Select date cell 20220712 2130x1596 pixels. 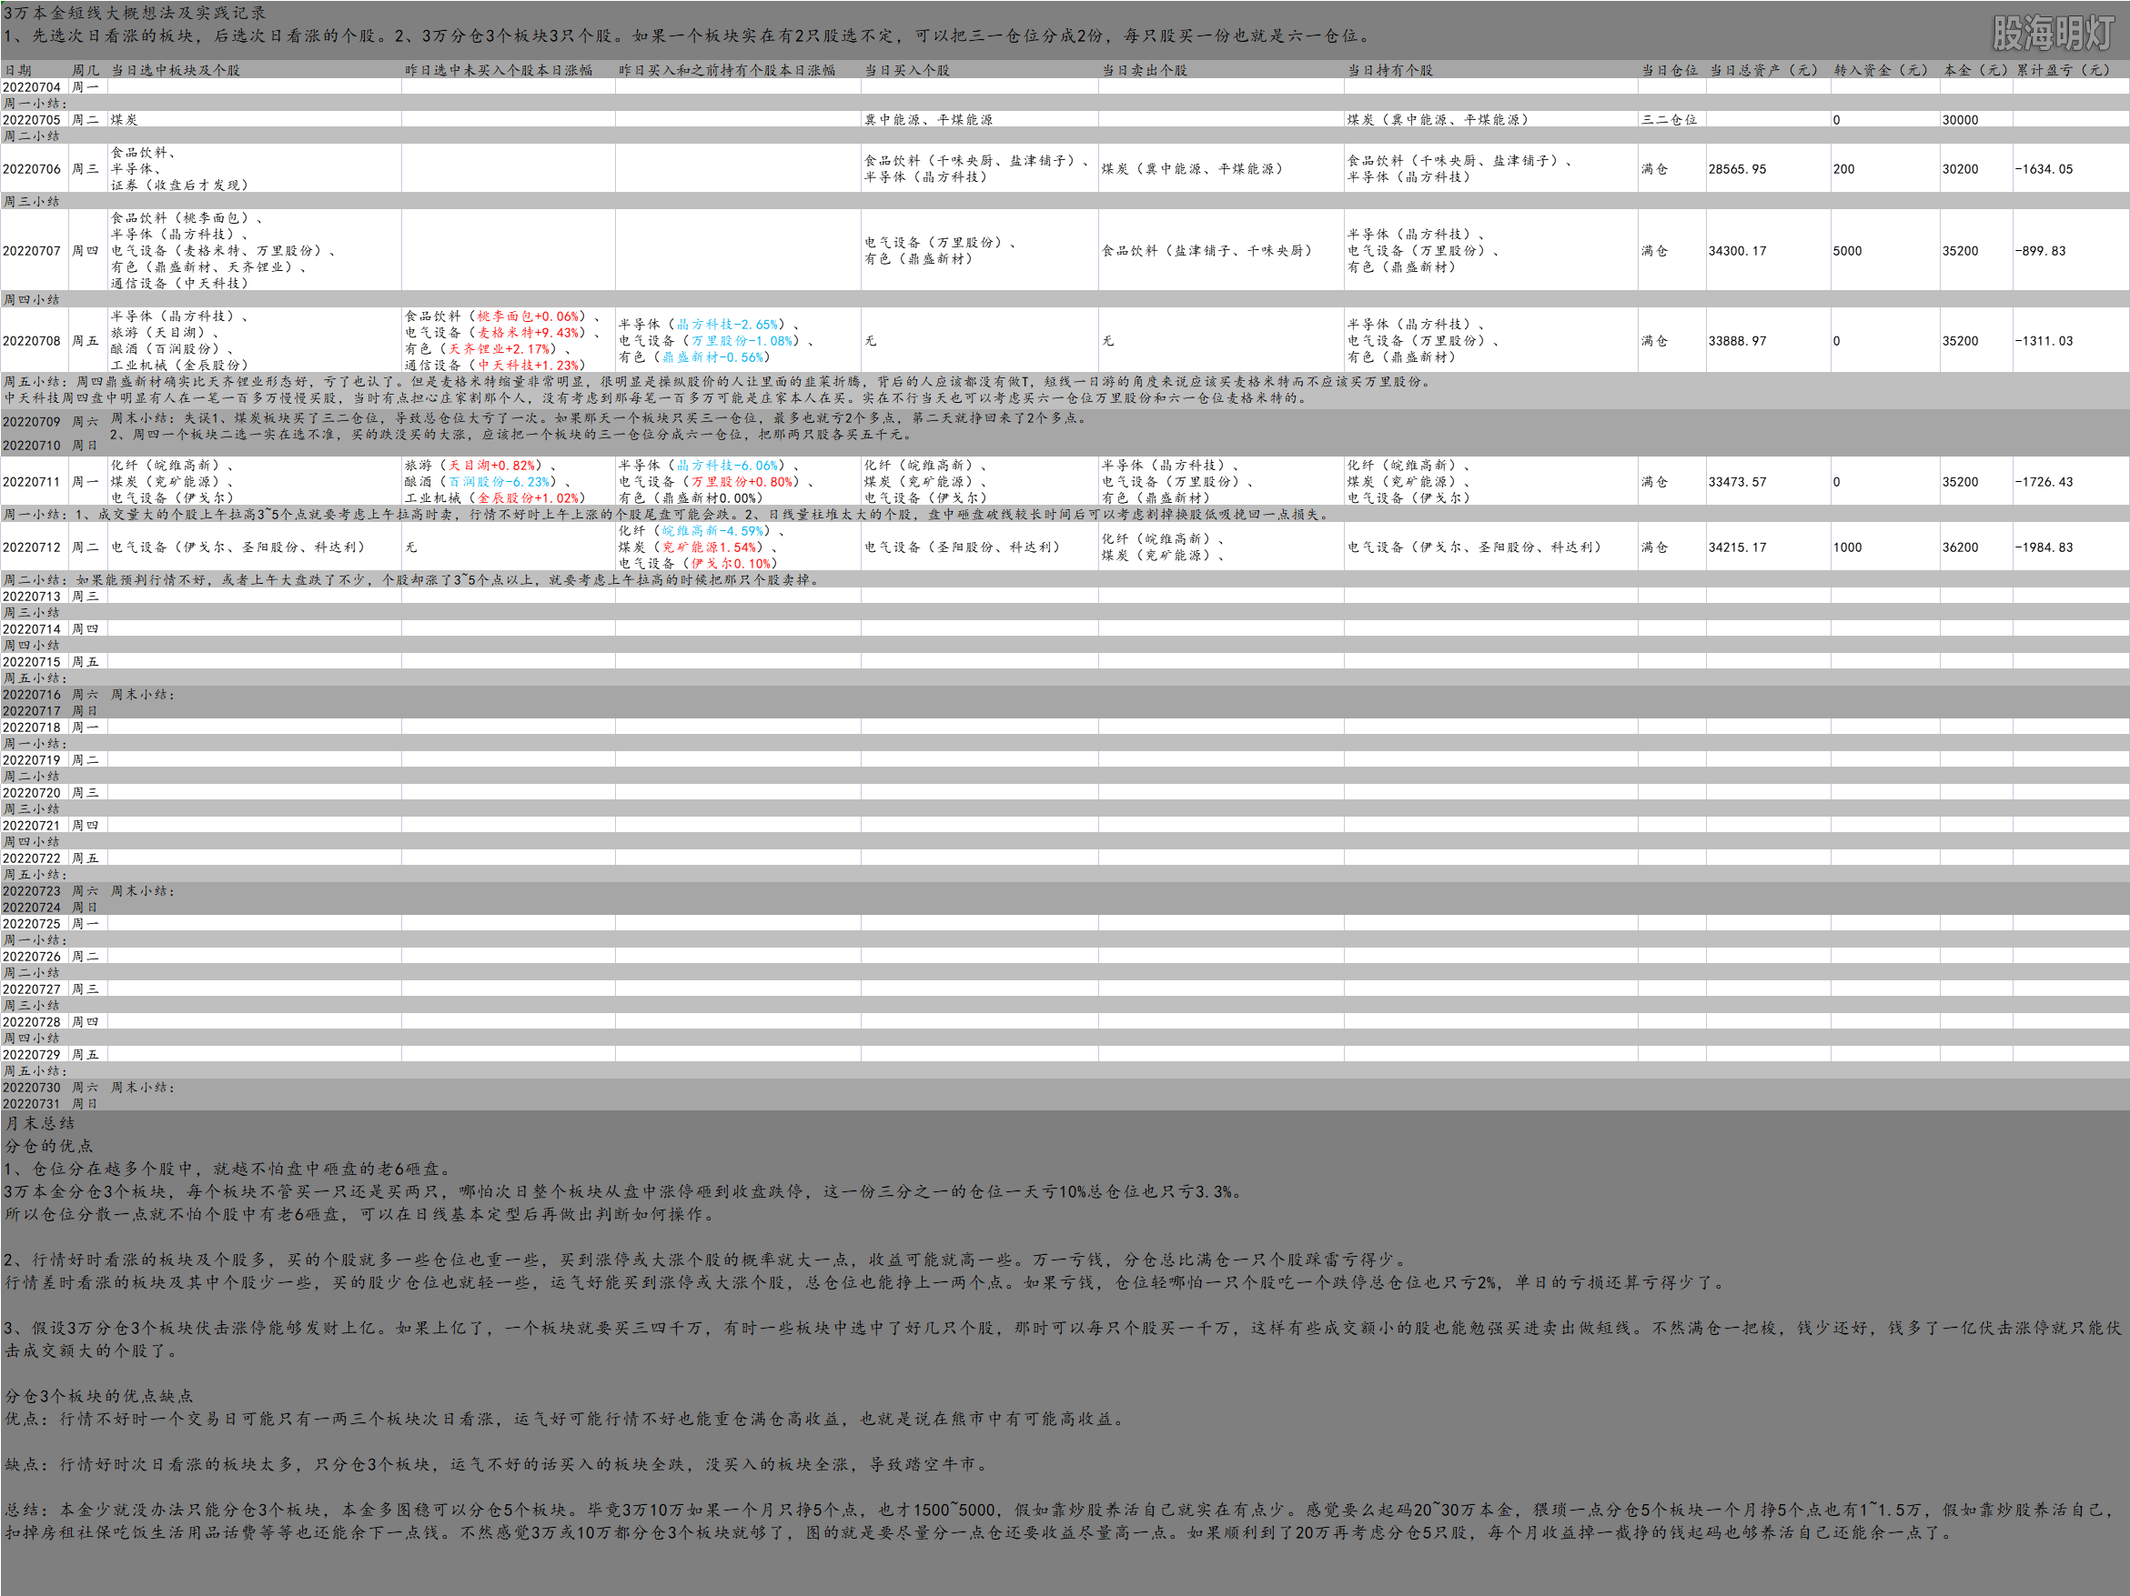click(32, 547)
